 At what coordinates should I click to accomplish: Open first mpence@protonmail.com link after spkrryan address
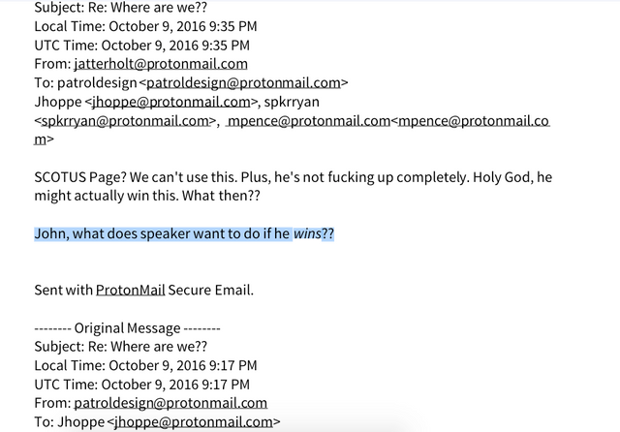pyautogui.click(x=309, y=121)
